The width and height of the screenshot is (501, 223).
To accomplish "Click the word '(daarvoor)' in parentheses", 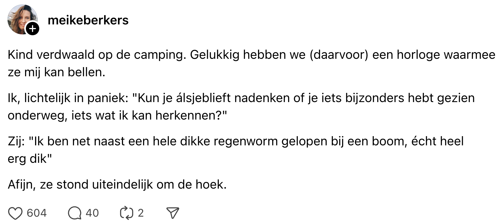I will click(339, 55).
